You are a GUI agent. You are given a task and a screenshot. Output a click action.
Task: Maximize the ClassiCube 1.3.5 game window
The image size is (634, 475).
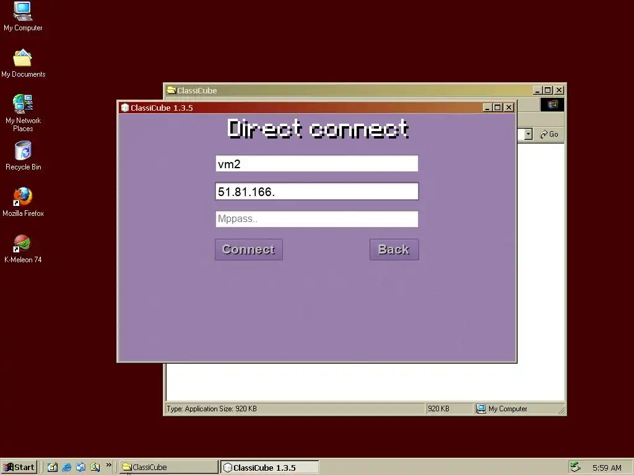point(498,108)
